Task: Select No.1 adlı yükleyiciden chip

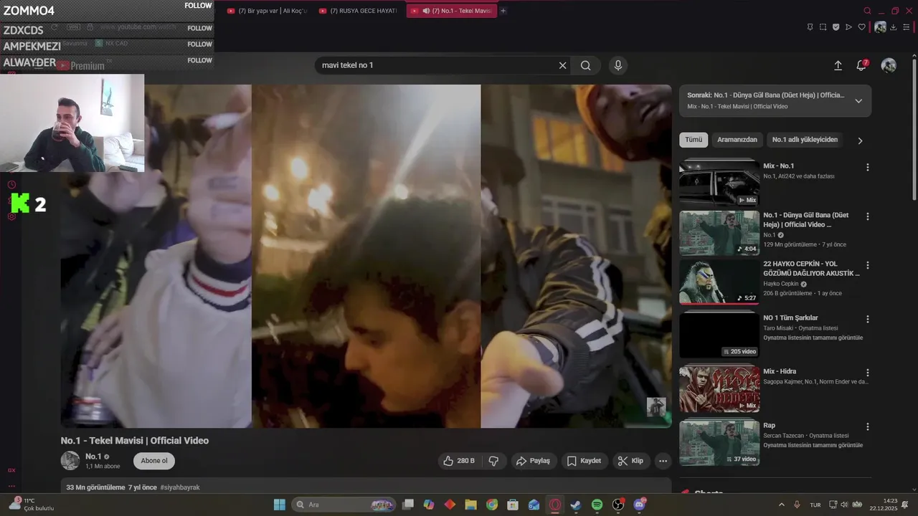Action: tap(805, 140)
